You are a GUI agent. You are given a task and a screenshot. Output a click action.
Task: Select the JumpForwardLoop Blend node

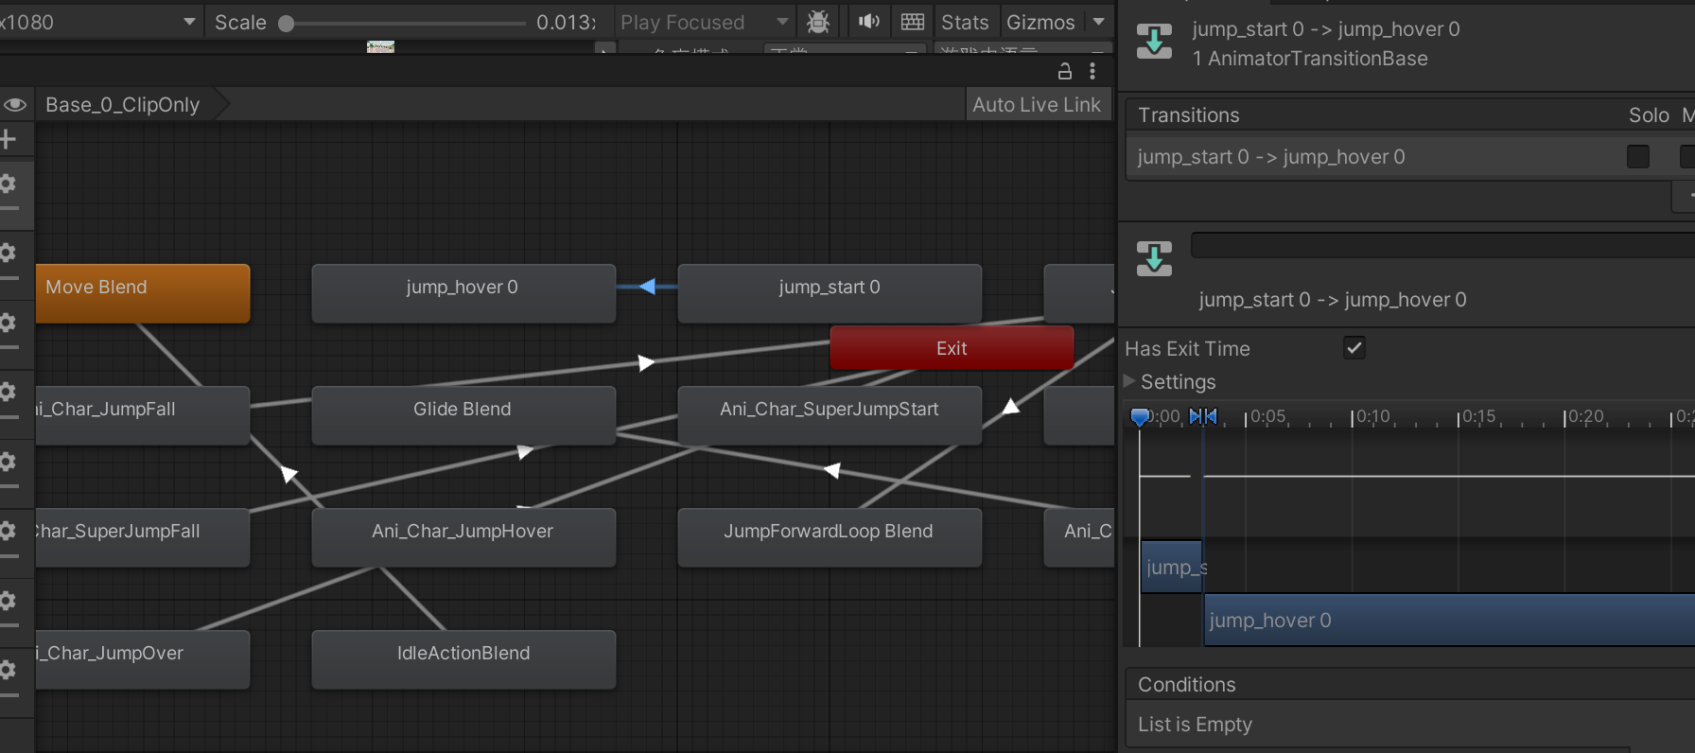click(x=830, y=537)
